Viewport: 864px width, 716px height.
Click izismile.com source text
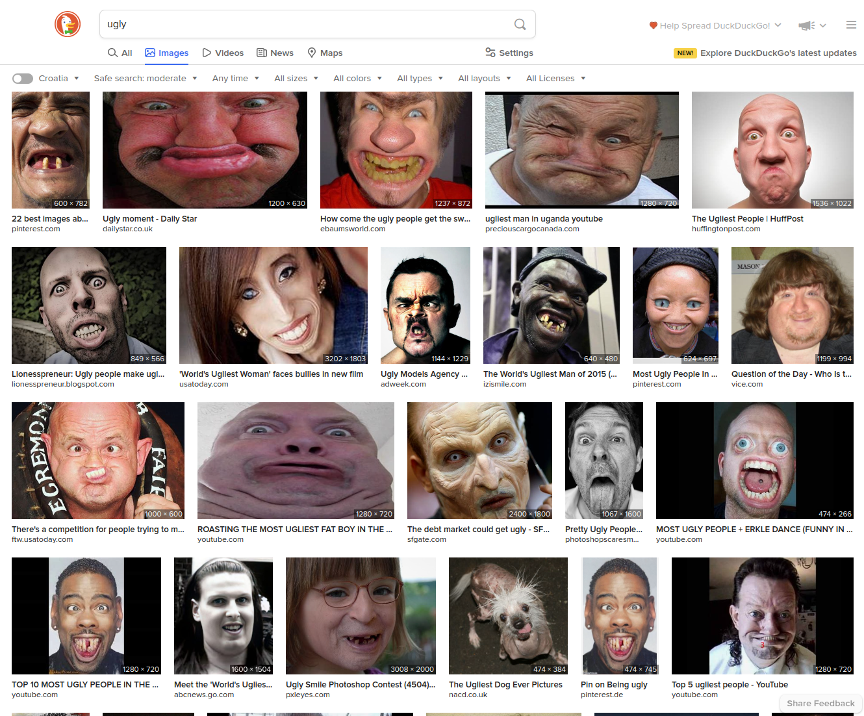[505, 384]
